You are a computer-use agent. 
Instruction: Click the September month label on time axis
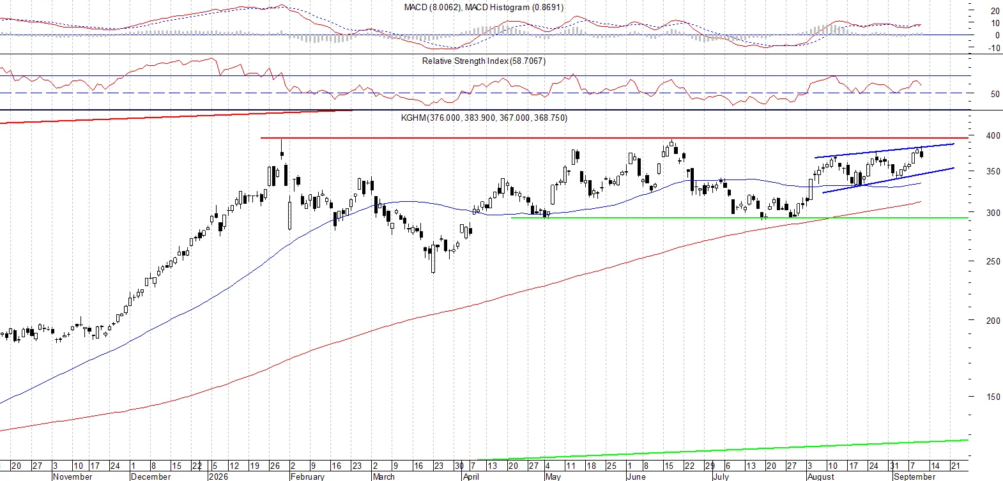[914, 477]
